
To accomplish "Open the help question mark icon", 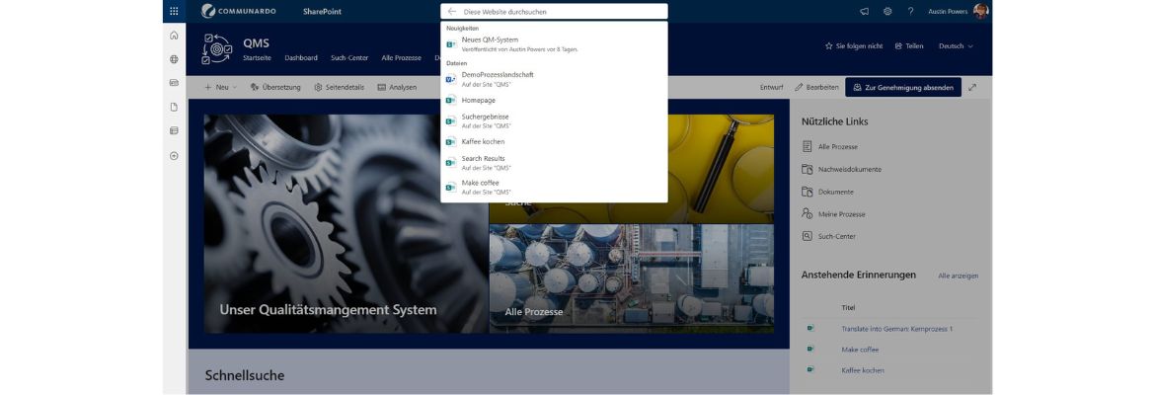I will pos(910,11).
